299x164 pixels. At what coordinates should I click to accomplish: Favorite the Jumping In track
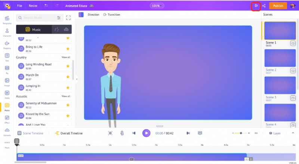[x=68, y=88]
